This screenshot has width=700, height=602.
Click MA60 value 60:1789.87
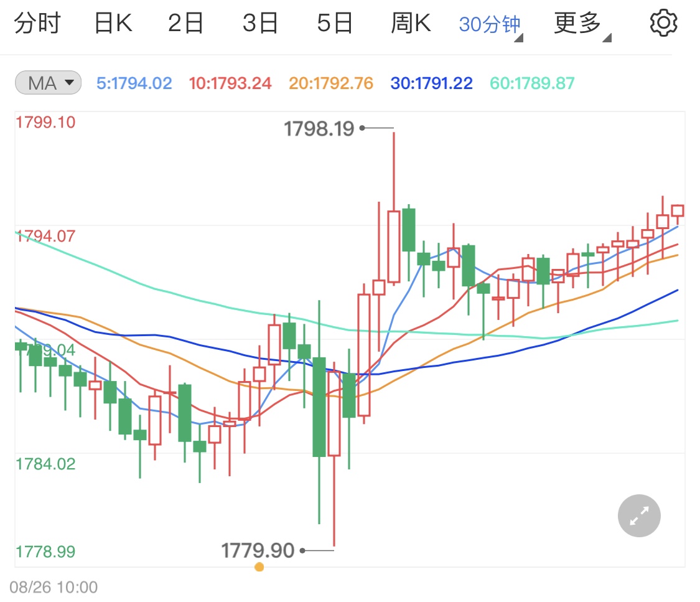coord(532,83)
